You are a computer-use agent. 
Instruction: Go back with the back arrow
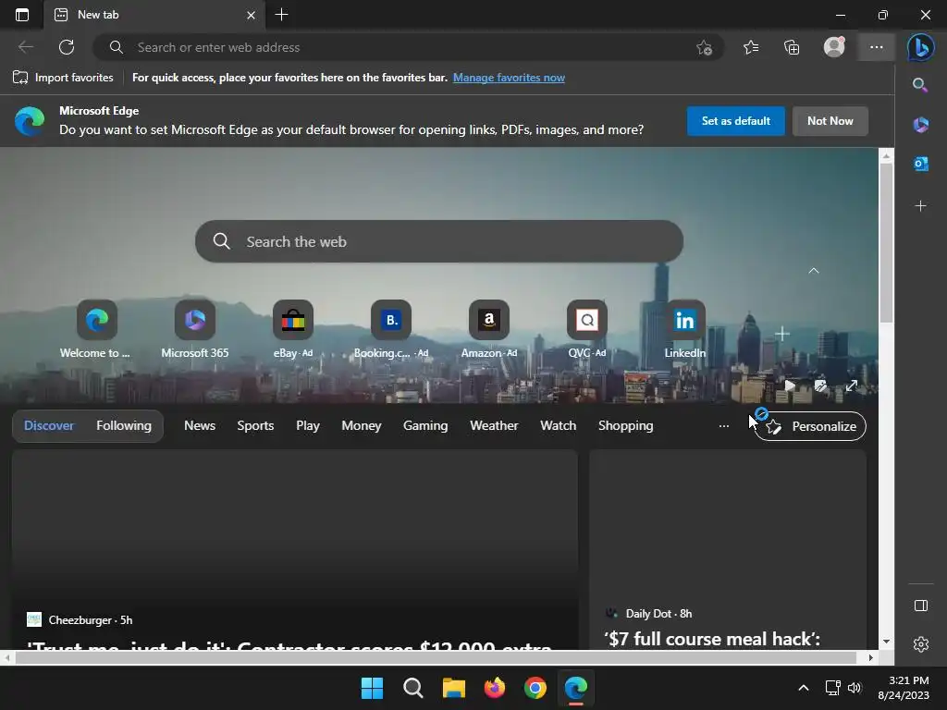coord(25,47)
